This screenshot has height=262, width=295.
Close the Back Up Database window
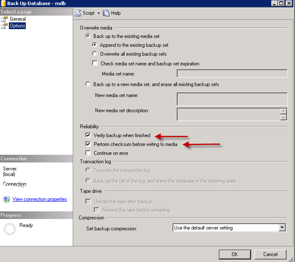tap(289, 3)
